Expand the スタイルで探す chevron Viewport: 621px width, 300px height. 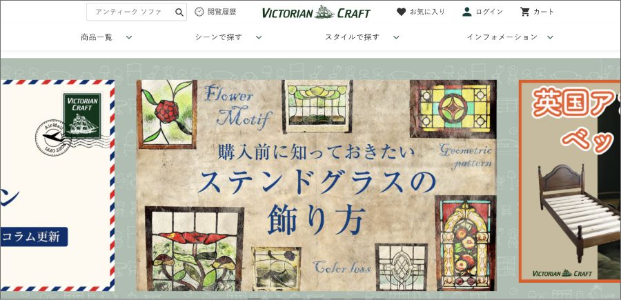(396, 37)
